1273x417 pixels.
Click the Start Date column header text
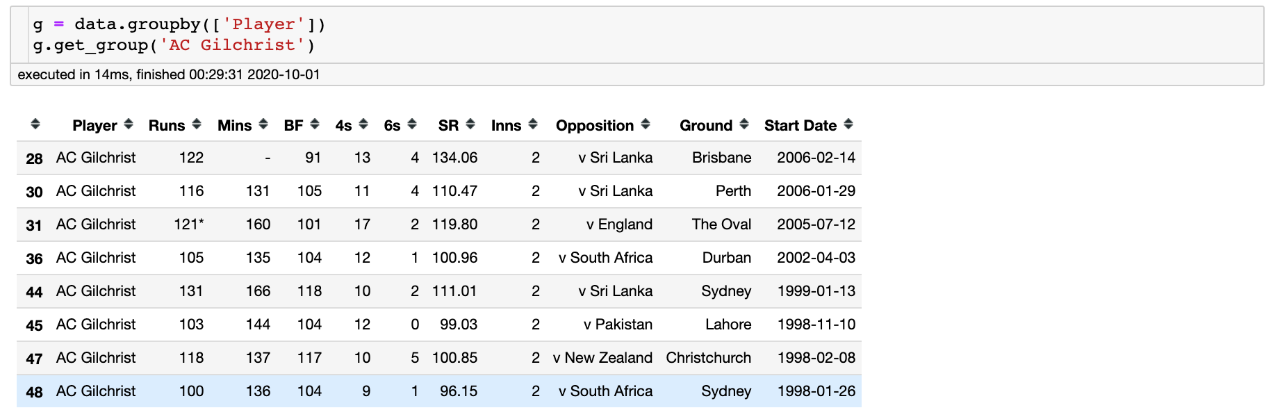point(800,126)
